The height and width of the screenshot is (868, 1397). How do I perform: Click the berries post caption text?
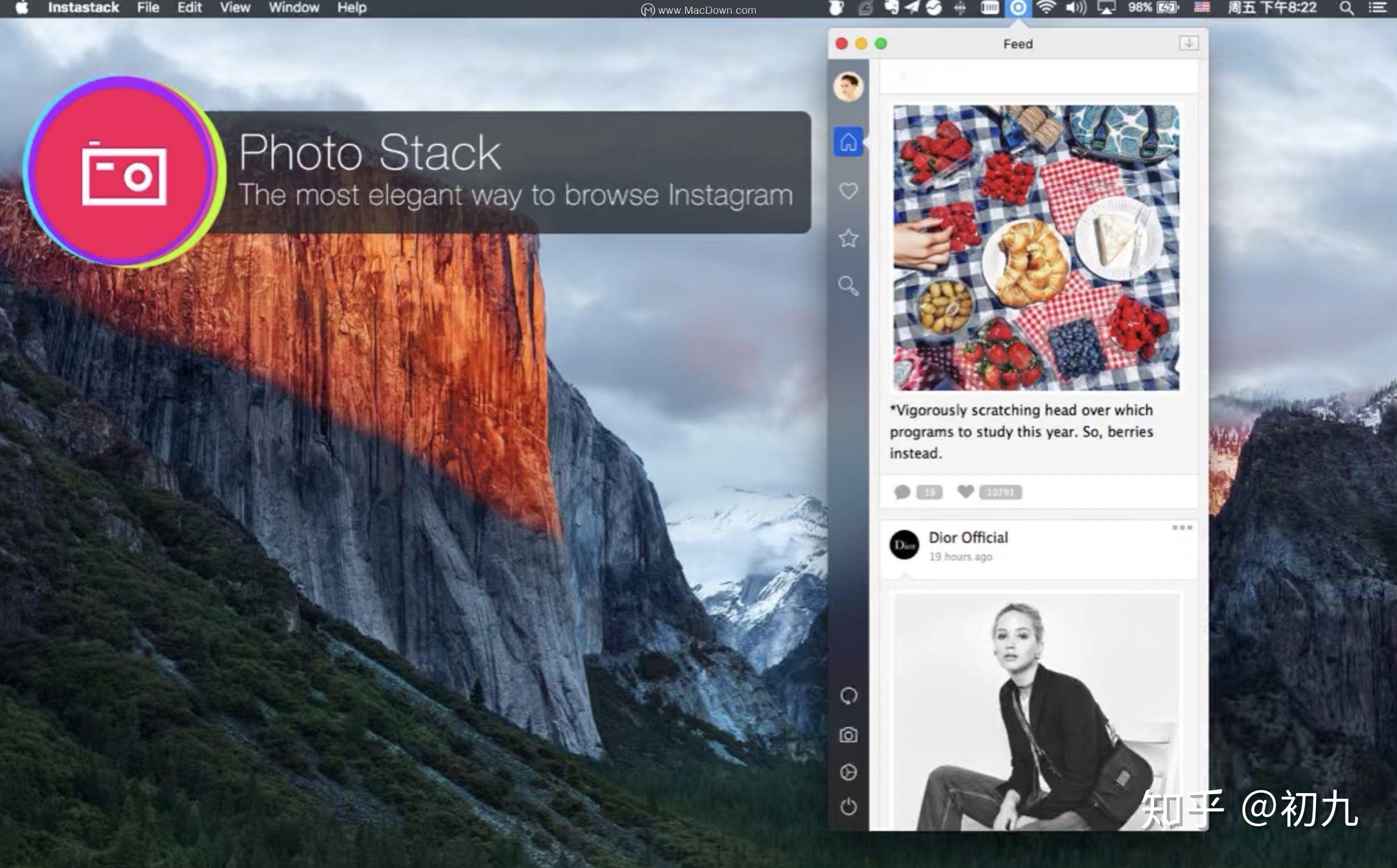pyautogui.click(x=1021, y=431)
